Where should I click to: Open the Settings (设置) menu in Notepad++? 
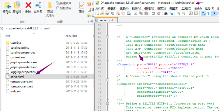pos(174,9)
